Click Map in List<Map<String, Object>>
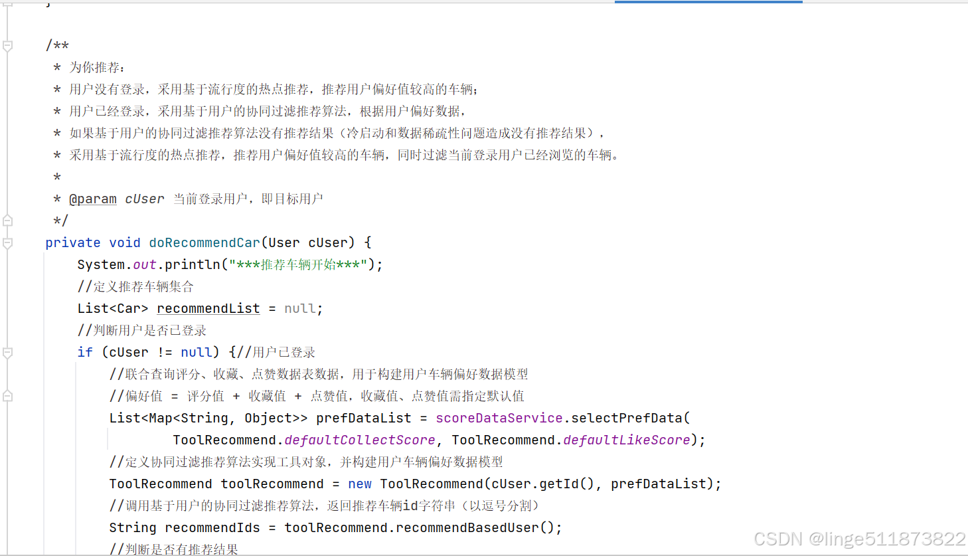 (x=161, y=418)
